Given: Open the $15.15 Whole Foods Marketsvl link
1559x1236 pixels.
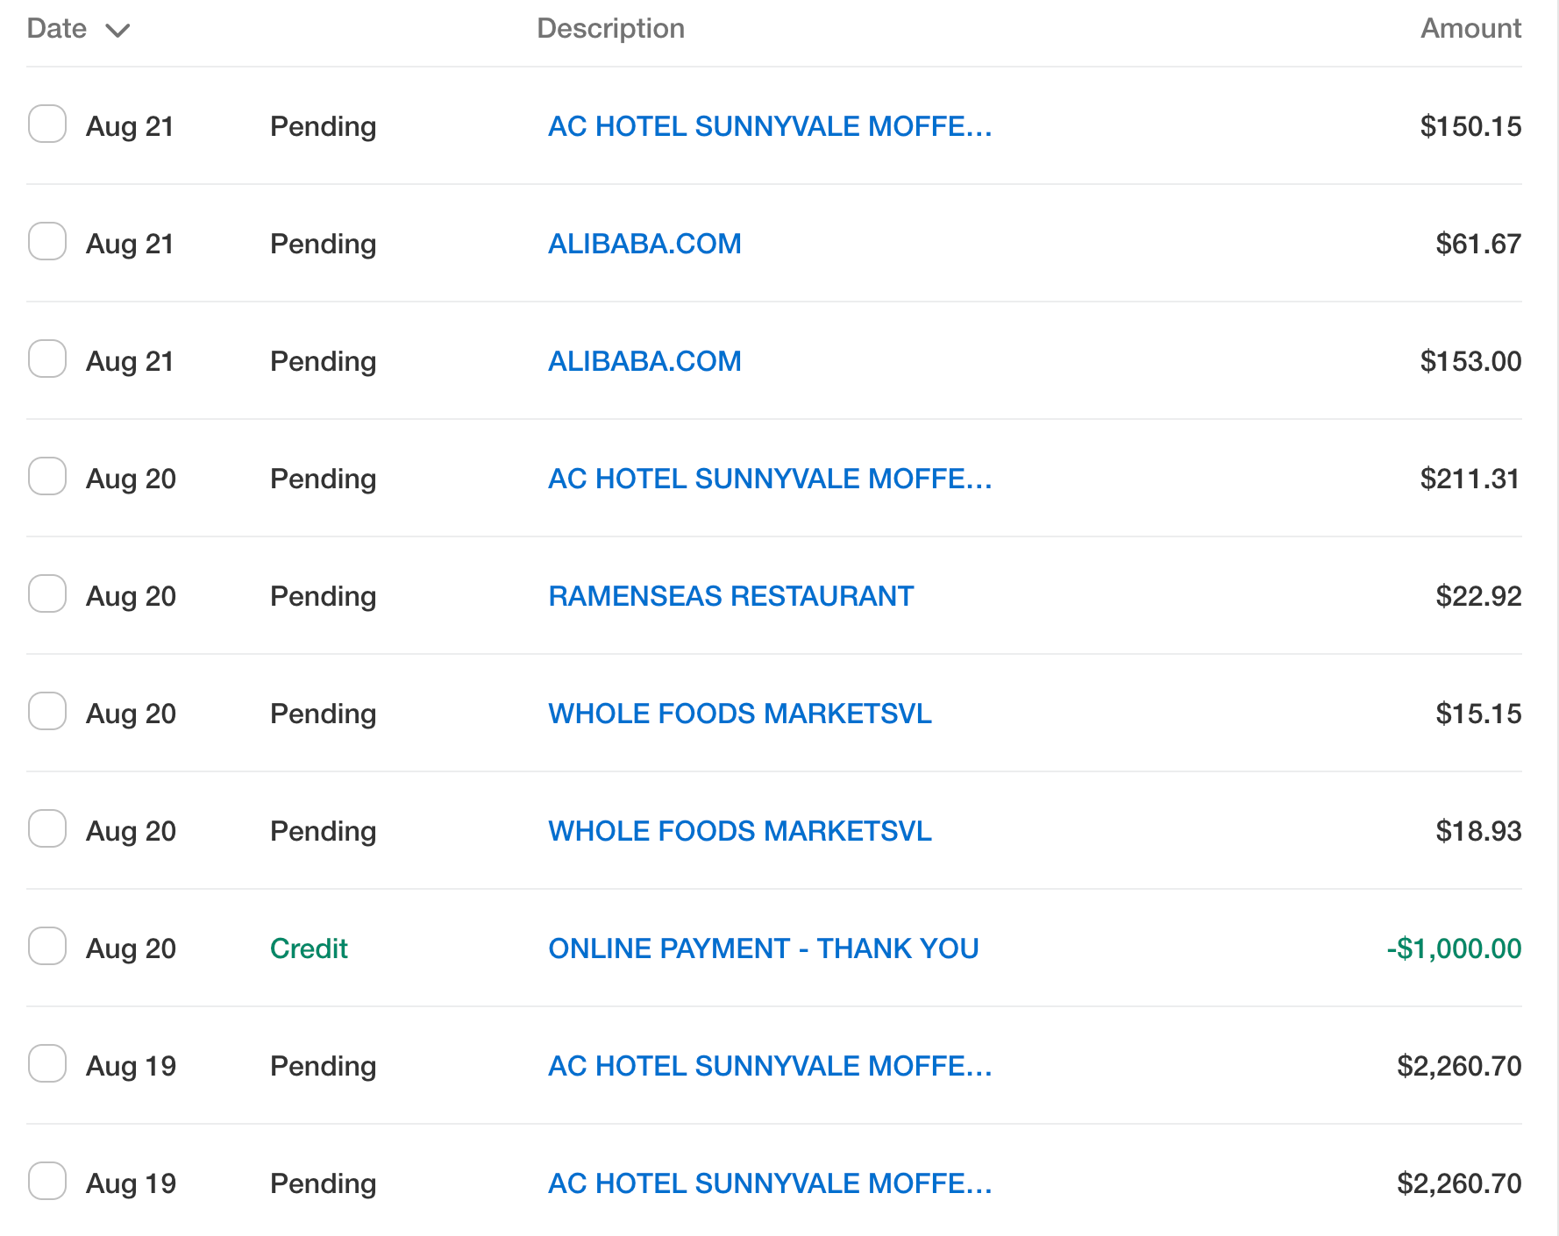Looking at the screenshot, I should (x=739, y=714).
